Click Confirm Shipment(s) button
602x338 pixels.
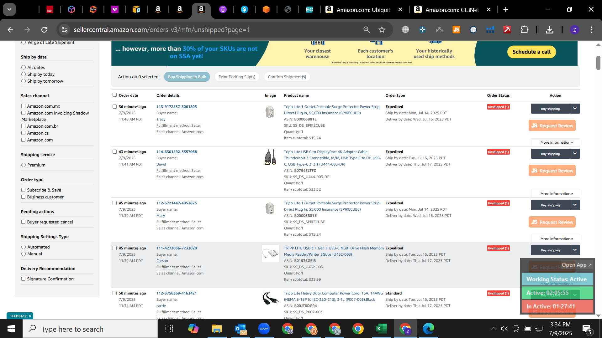287,77
